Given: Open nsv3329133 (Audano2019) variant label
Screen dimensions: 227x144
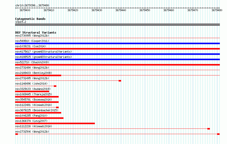Looking at the screenshot, I should point(33,89).
